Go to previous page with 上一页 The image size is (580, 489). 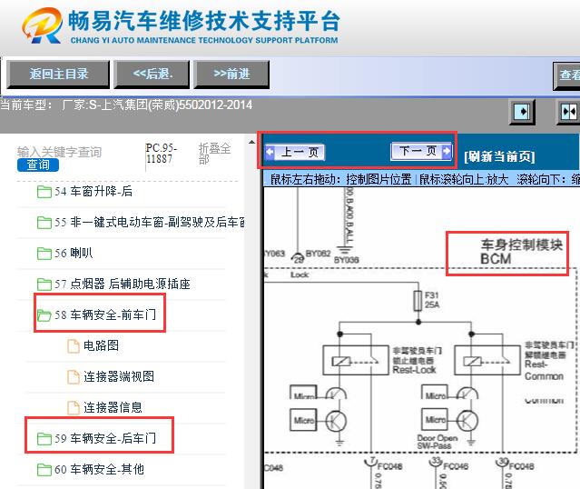click(x=295, y=152)
